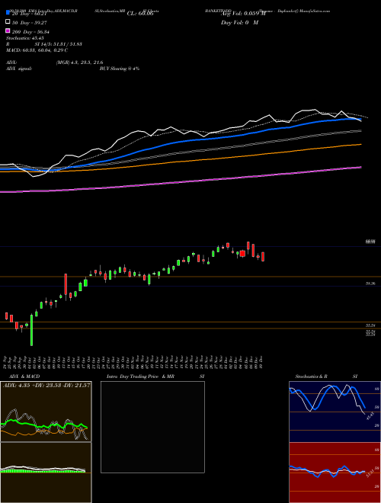Click the ADX/+DY/-DY readout text in ADX panel

(46, 385)
